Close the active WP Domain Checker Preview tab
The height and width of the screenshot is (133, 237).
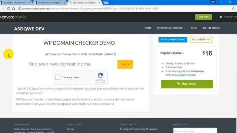click(99, 3)
